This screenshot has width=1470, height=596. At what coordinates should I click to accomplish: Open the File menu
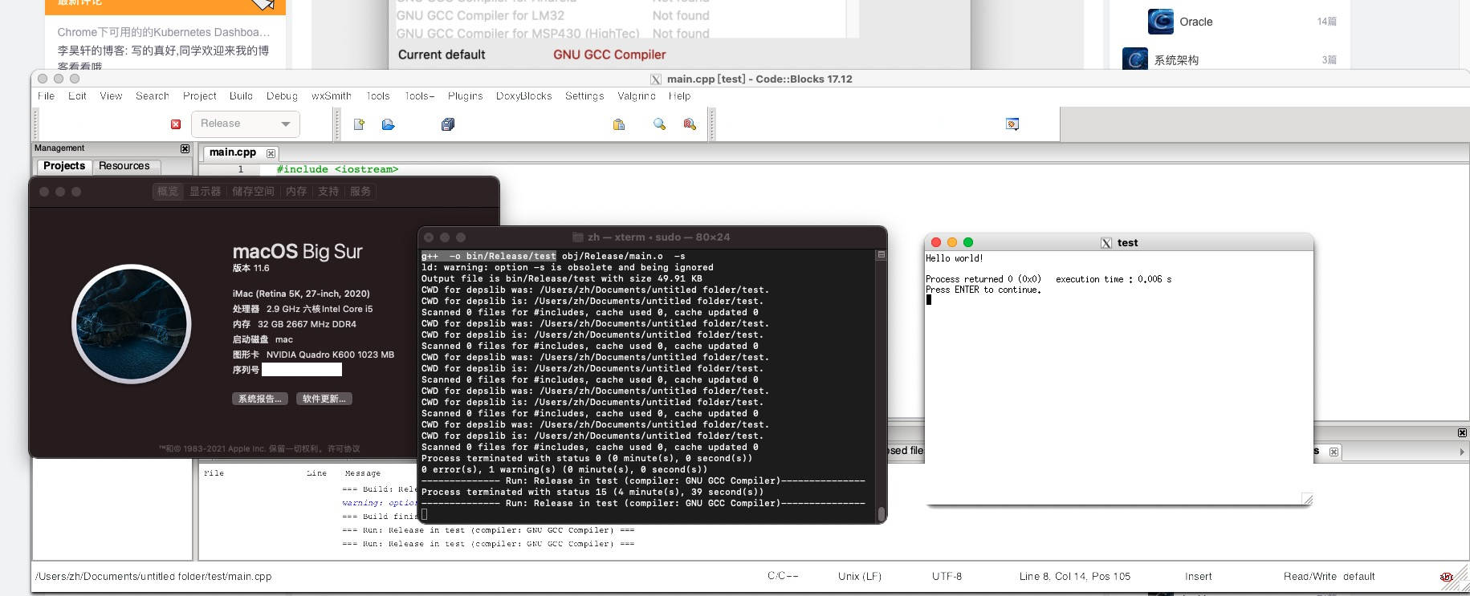tap(47, 96)
